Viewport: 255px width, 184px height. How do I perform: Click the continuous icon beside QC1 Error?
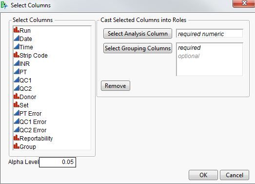(x=17, y=122)
